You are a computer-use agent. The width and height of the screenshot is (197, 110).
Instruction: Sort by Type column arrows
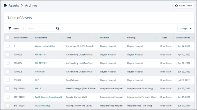pos(96,38)
